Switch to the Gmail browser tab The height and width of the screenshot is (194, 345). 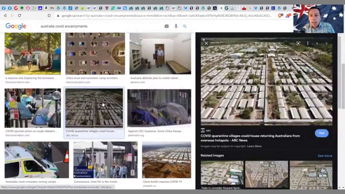tap(52, 8)
